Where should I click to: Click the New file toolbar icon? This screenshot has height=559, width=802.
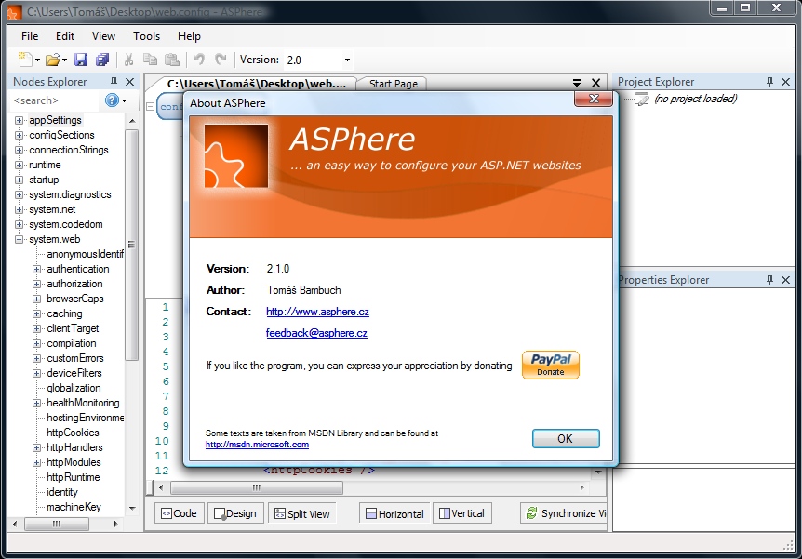click(x=25, y=60)
